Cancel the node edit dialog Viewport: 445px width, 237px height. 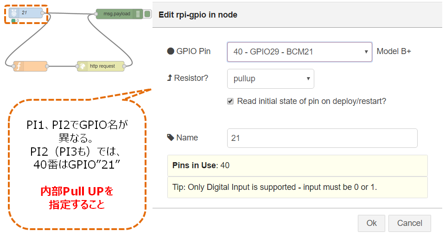(x=409, y=223)
